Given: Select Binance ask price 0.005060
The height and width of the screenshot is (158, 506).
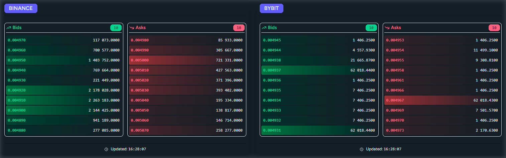Looking at the screenshot, I should coord(140,120).
